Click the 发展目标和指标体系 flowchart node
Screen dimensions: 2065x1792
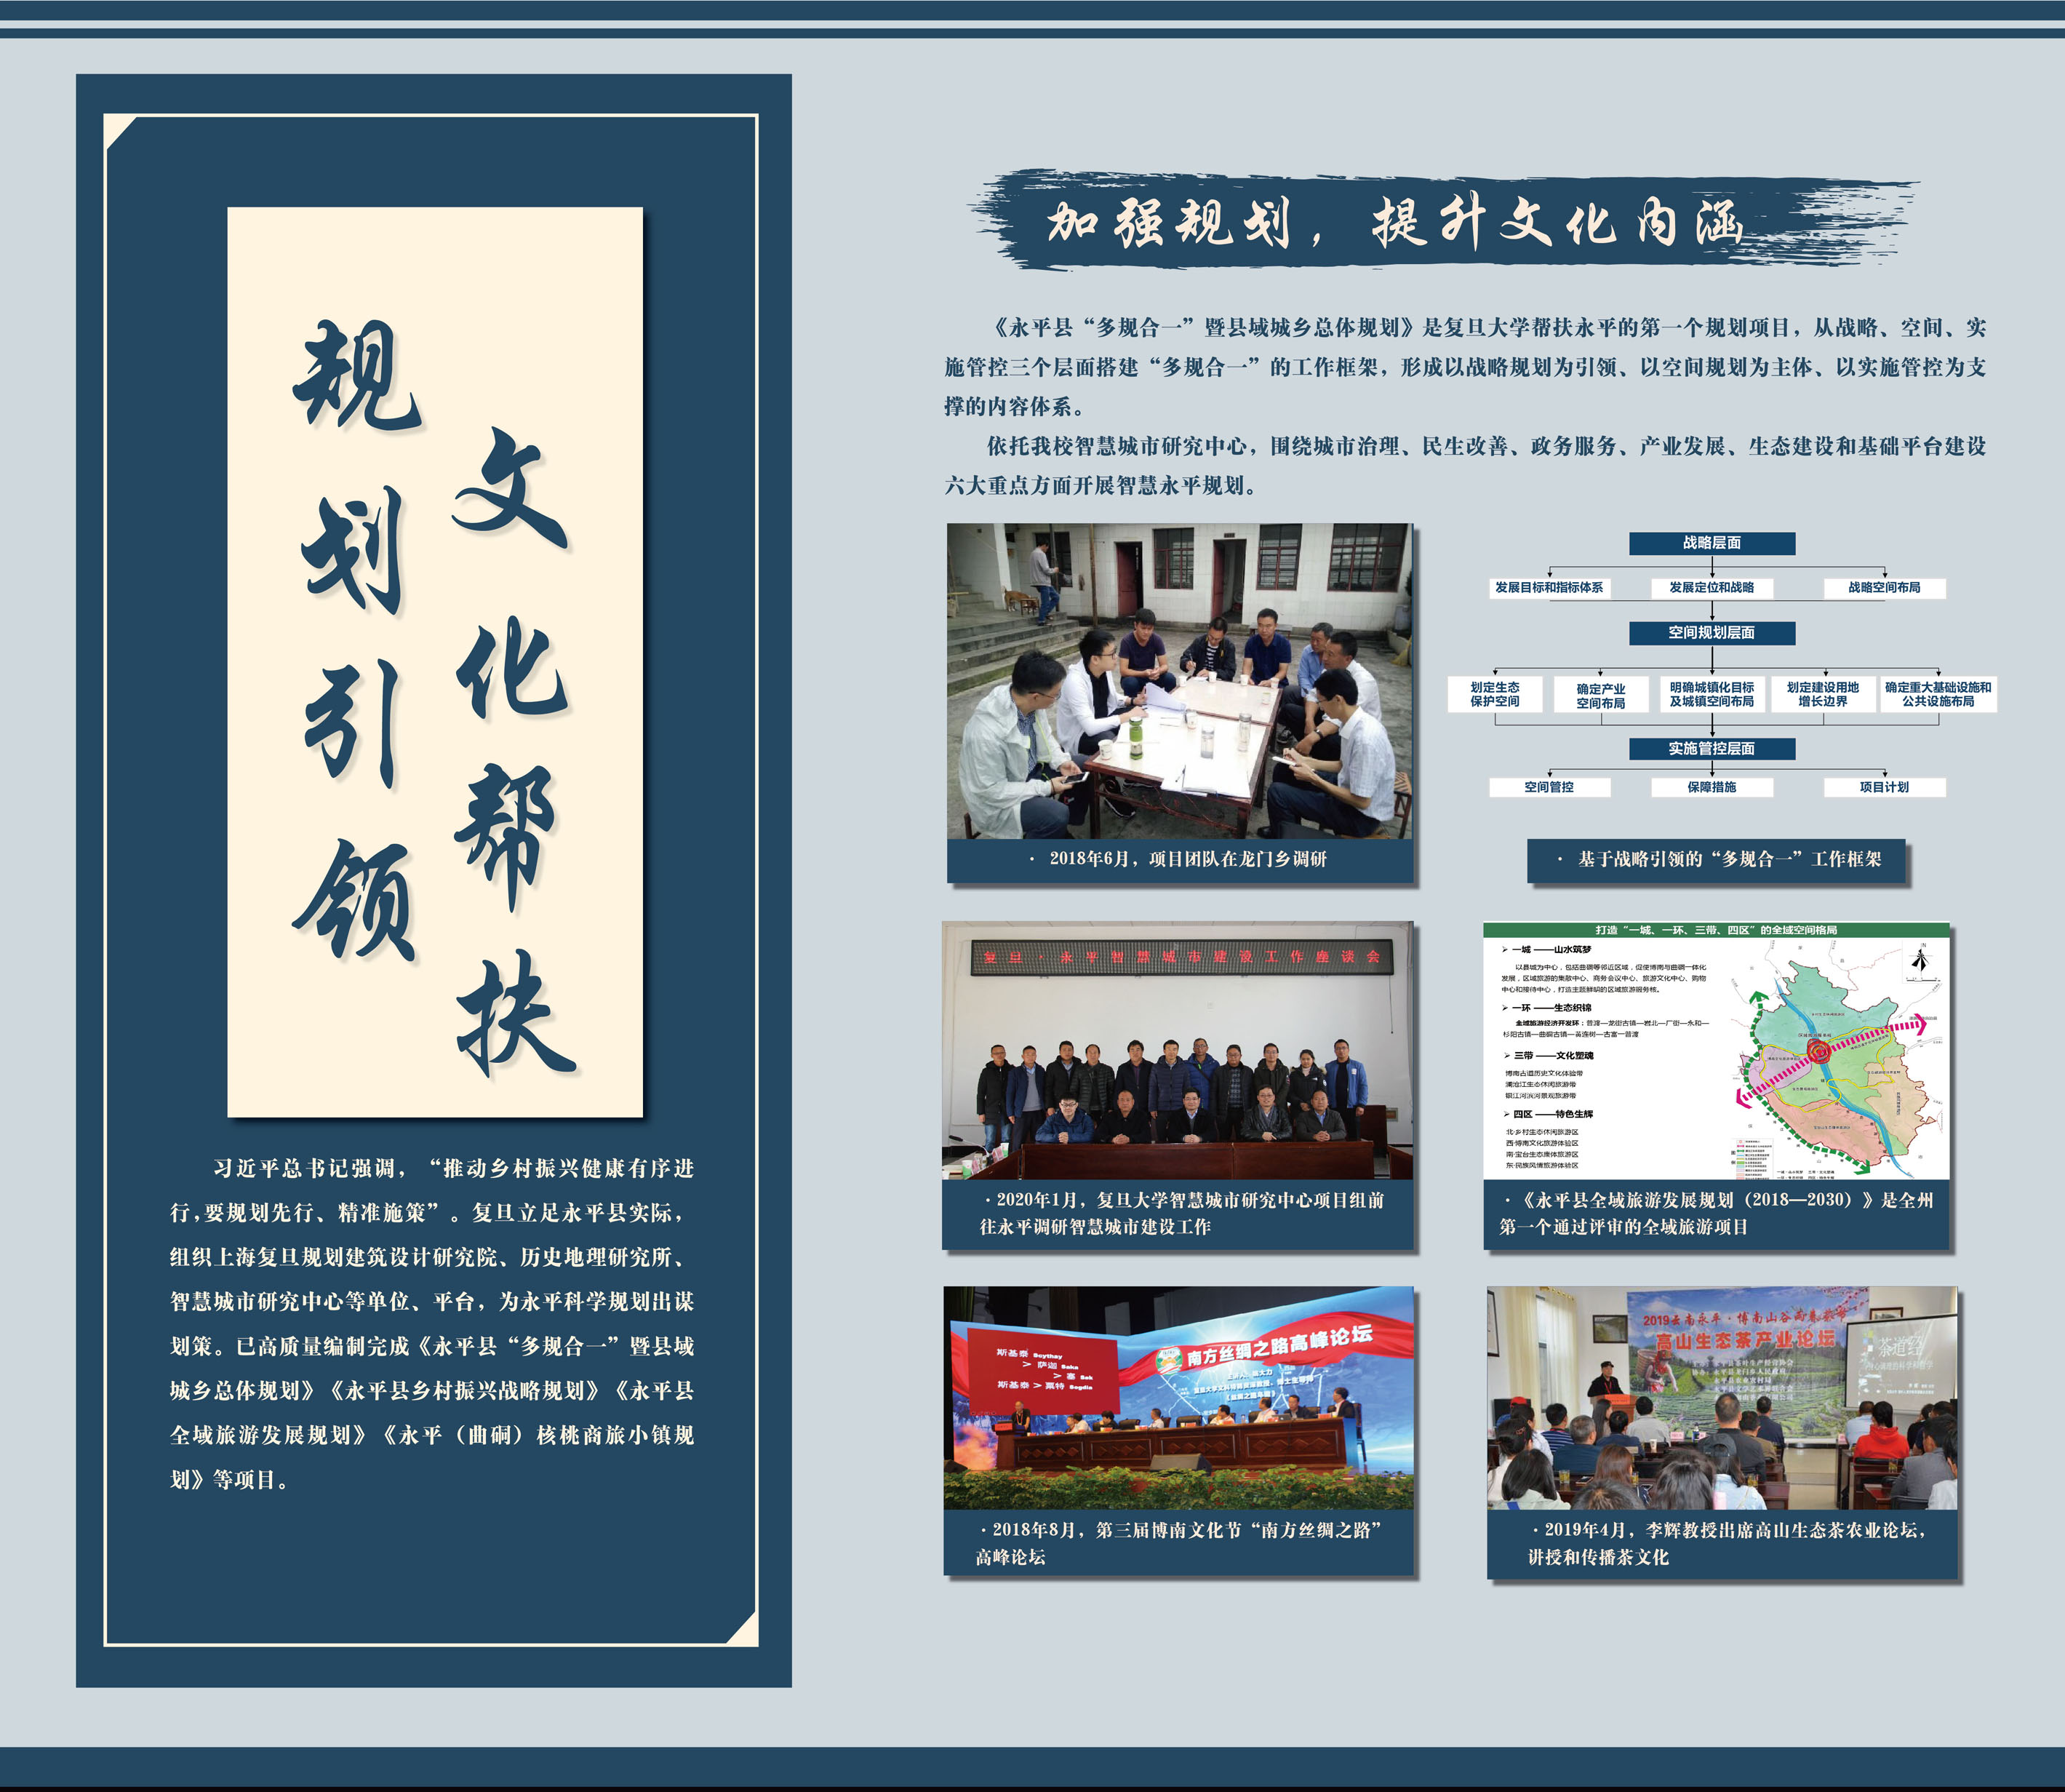[x=1549, y=588]
